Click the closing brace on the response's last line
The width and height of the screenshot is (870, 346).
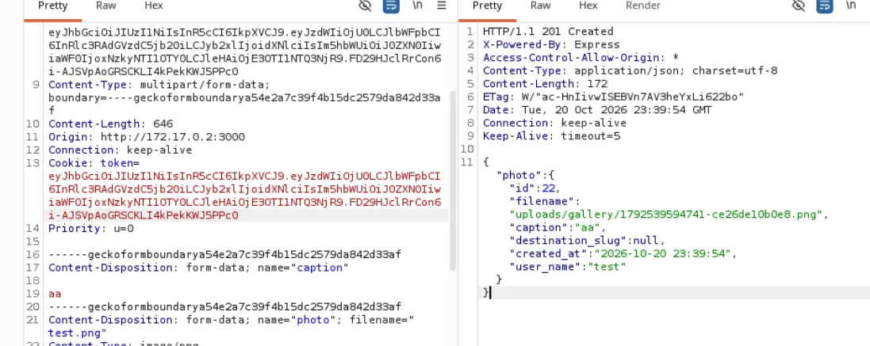[487, 292]
